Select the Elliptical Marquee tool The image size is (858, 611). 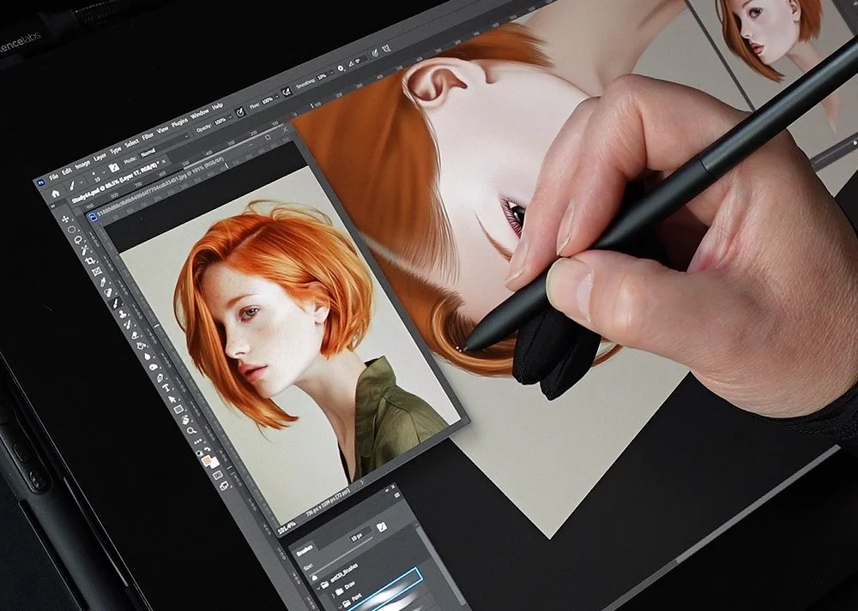pos(72,230)
